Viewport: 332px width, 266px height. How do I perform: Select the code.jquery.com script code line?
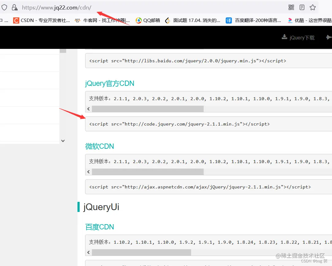[x=179, y=124]
